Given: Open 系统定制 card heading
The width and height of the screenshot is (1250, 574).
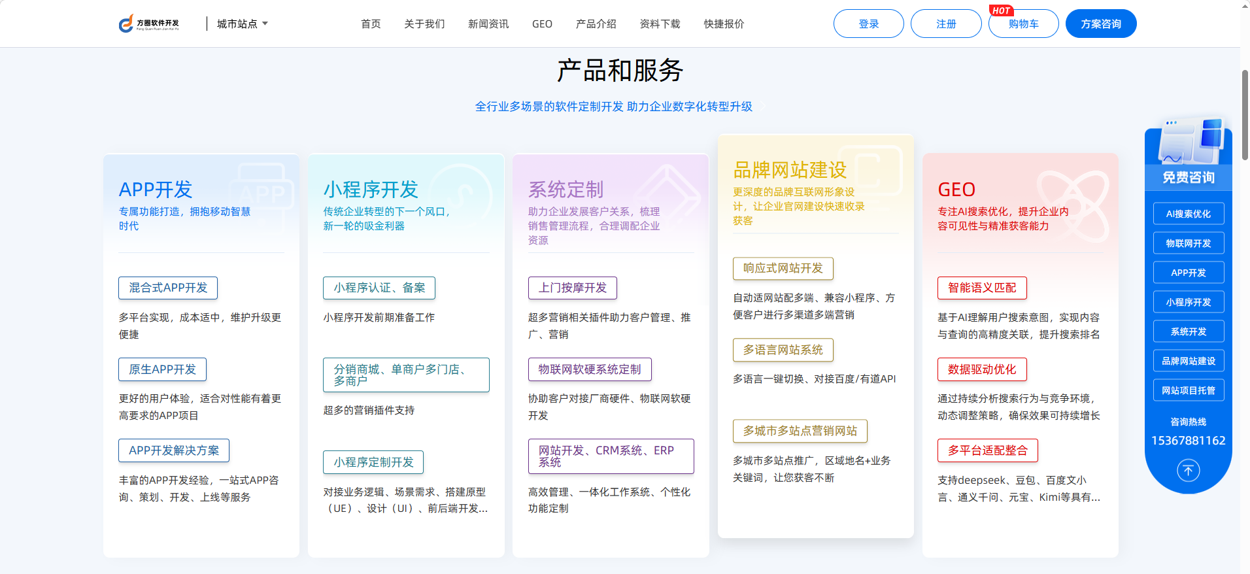Looking at the screenshot, I should click(x=566, y=190).
